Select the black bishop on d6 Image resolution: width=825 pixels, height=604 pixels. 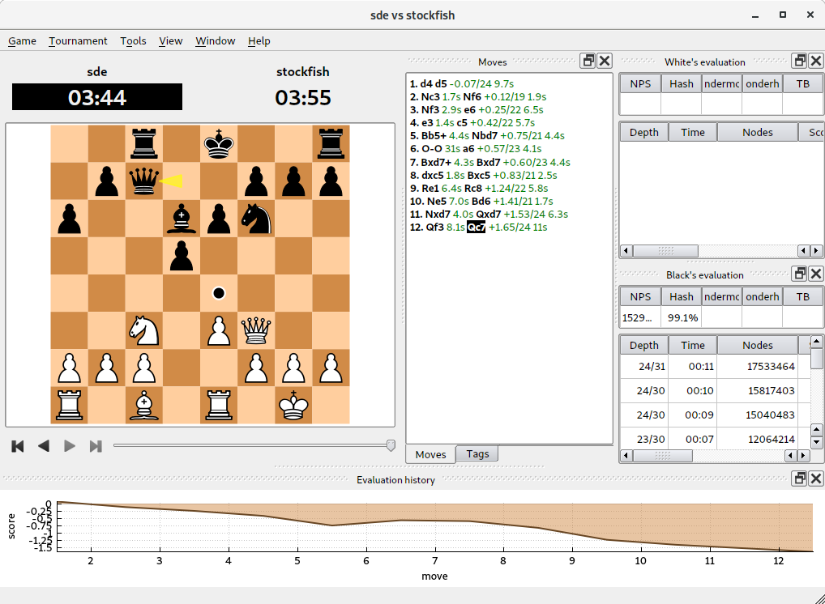pos(182,219)
